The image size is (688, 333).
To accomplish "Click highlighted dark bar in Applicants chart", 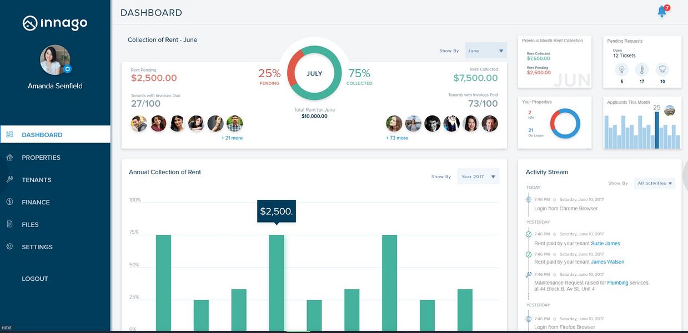I will pos(657,130).
